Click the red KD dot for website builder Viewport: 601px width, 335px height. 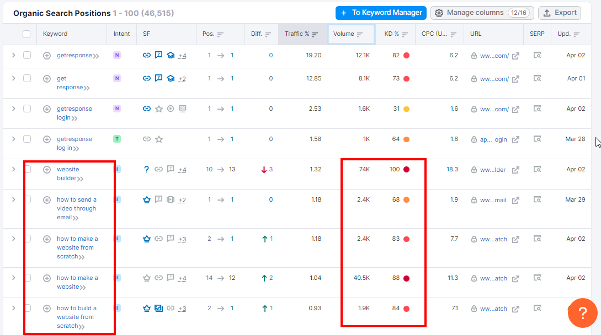pyautogui.click(x=406, y=170)
